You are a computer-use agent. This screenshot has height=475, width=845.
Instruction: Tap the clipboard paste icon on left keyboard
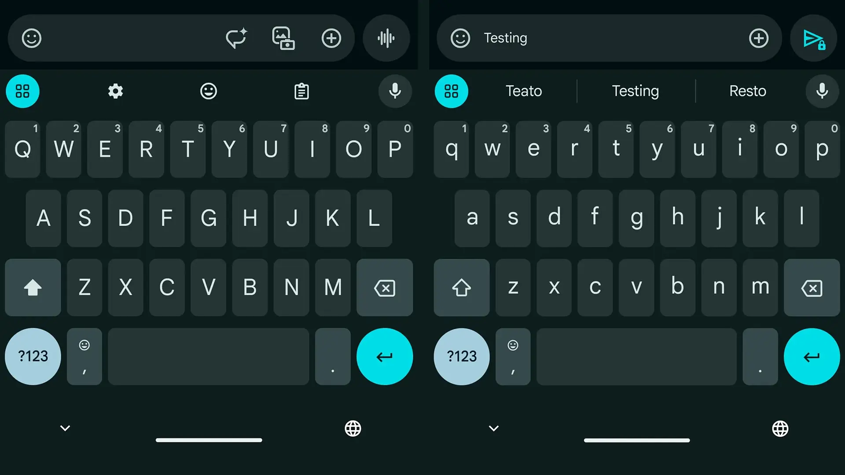click(x=302, y=91)
